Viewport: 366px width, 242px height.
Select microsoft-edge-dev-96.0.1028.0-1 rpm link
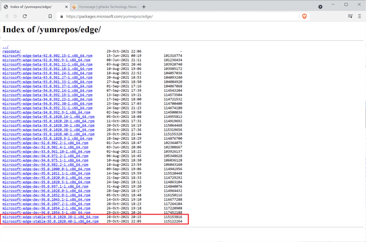(46, 191)
